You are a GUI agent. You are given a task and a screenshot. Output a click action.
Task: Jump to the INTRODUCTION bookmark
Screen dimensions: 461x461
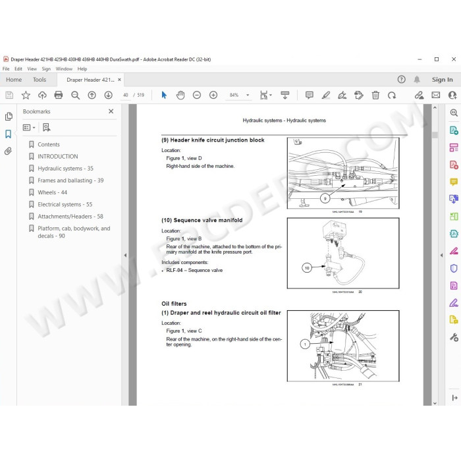point(58,157)
